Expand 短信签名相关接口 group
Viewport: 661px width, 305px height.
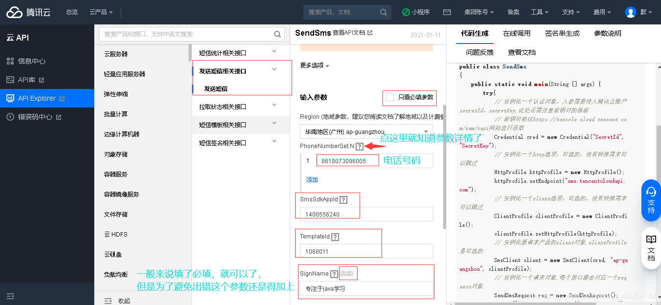click(x=274, y=141)
